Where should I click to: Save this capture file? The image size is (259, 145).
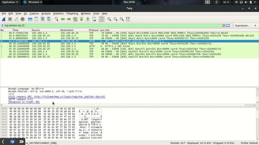click(36, 19)
